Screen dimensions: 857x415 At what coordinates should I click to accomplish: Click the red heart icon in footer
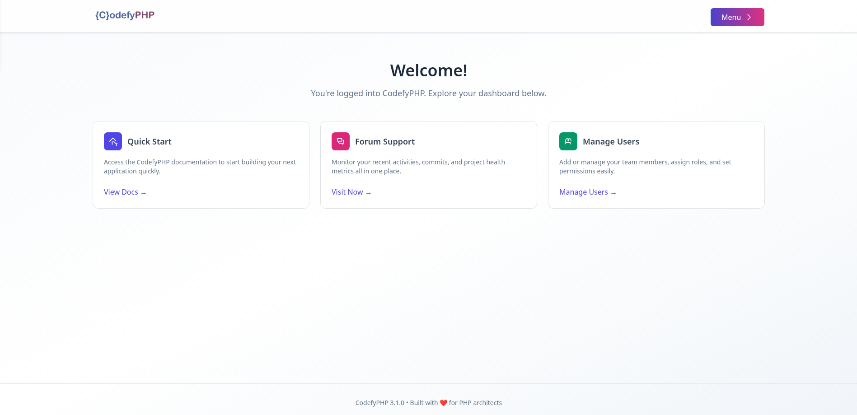[443, 403]
